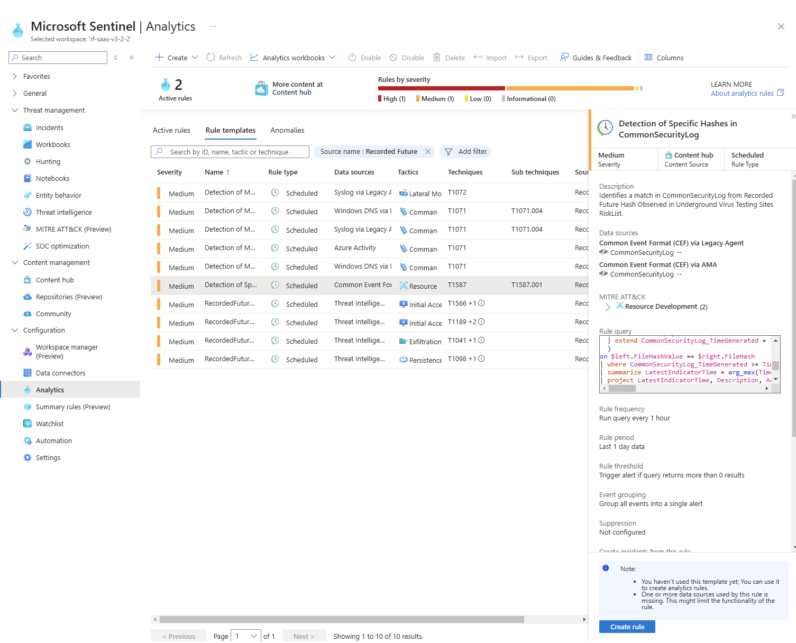The image size is (796, 643).
Task: Click the Export toolbar icon
Action: 519,58
